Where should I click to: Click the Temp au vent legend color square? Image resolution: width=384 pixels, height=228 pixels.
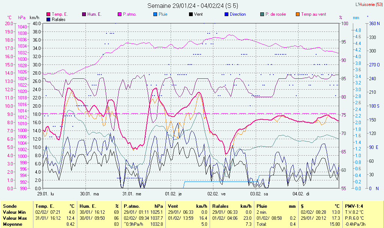298,15
